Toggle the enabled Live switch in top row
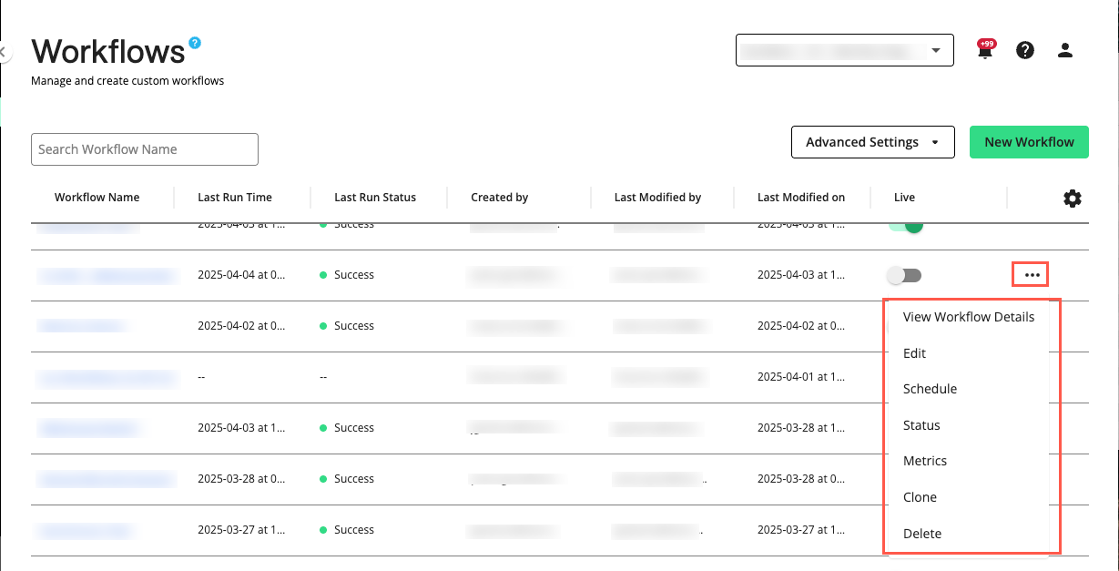Viewport: 1119px width, 571px height. click(x=905, y=225)
